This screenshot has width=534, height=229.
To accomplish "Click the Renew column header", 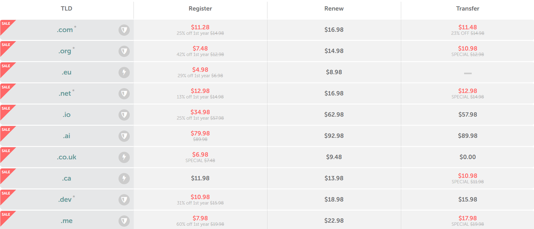I will tap(334, 9).
